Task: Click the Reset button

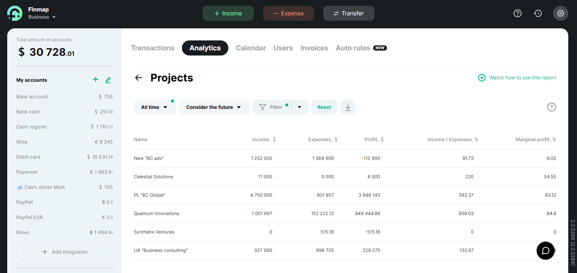Action: tap(324, 107)
